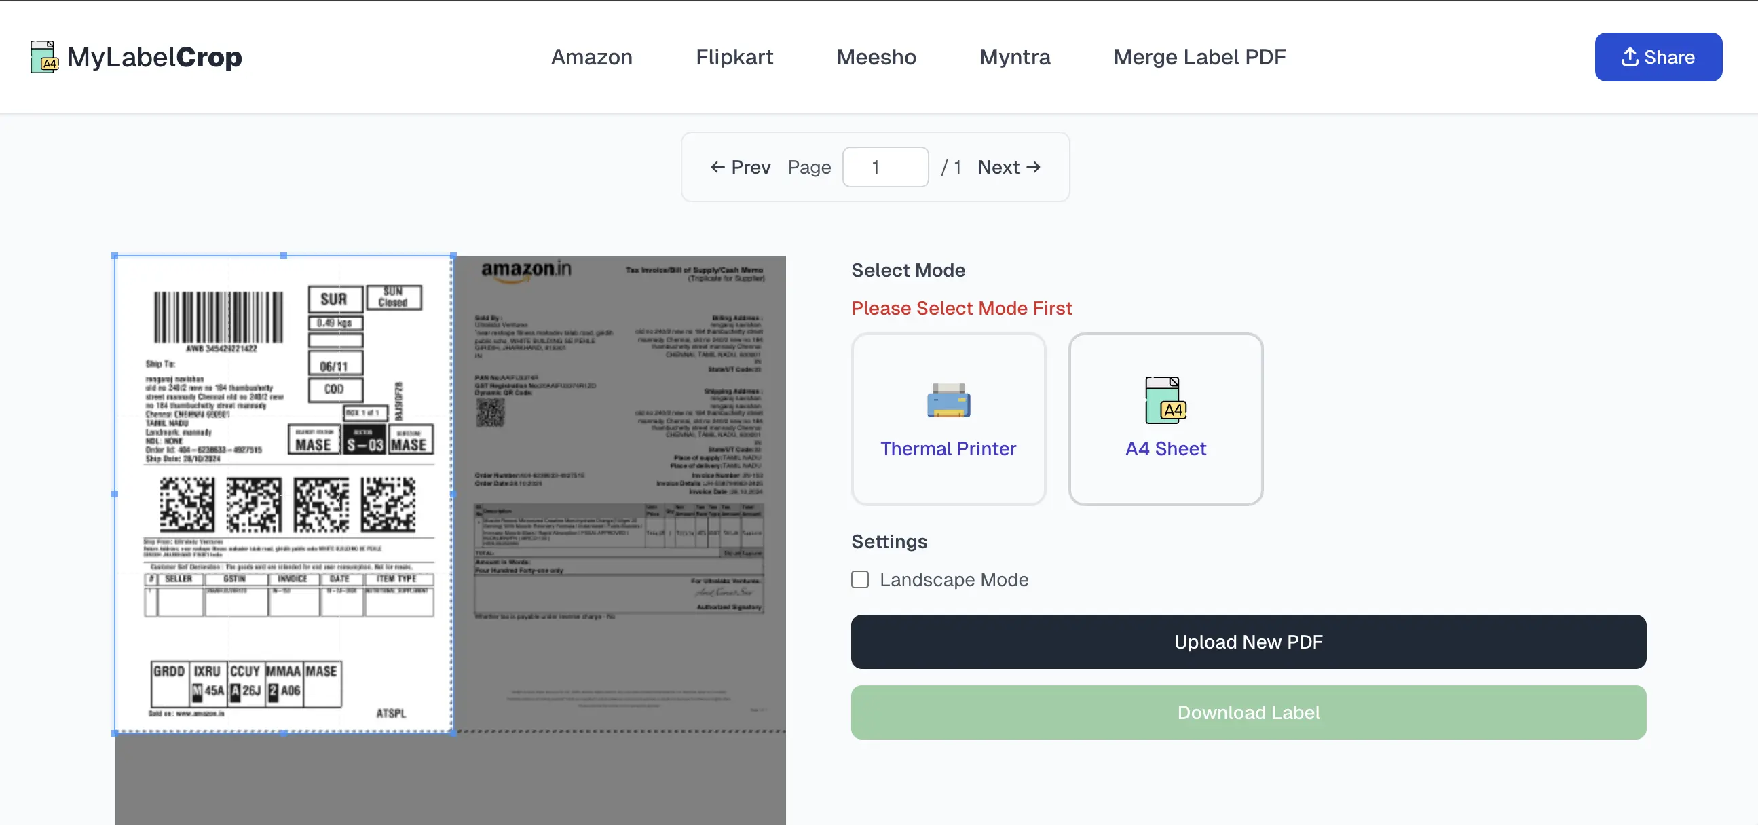
Task: Click Upload New PDF
Action: tap(1248, 641)
